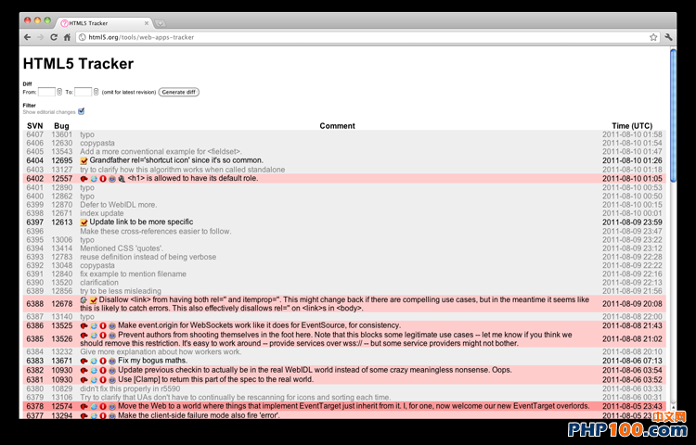The image size is (696, 445).
Task: Click 'Give more explanation about how workers work.'
Action: (161, 352)
